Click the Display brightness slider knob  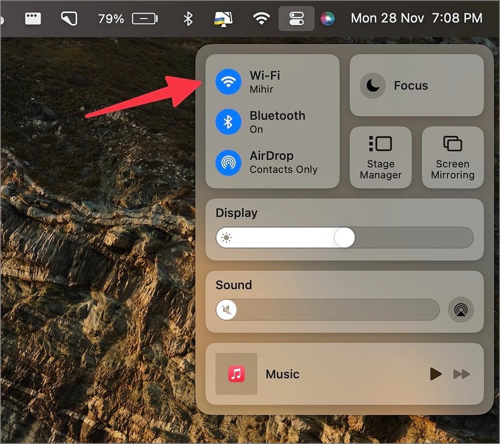pos(344,237)
